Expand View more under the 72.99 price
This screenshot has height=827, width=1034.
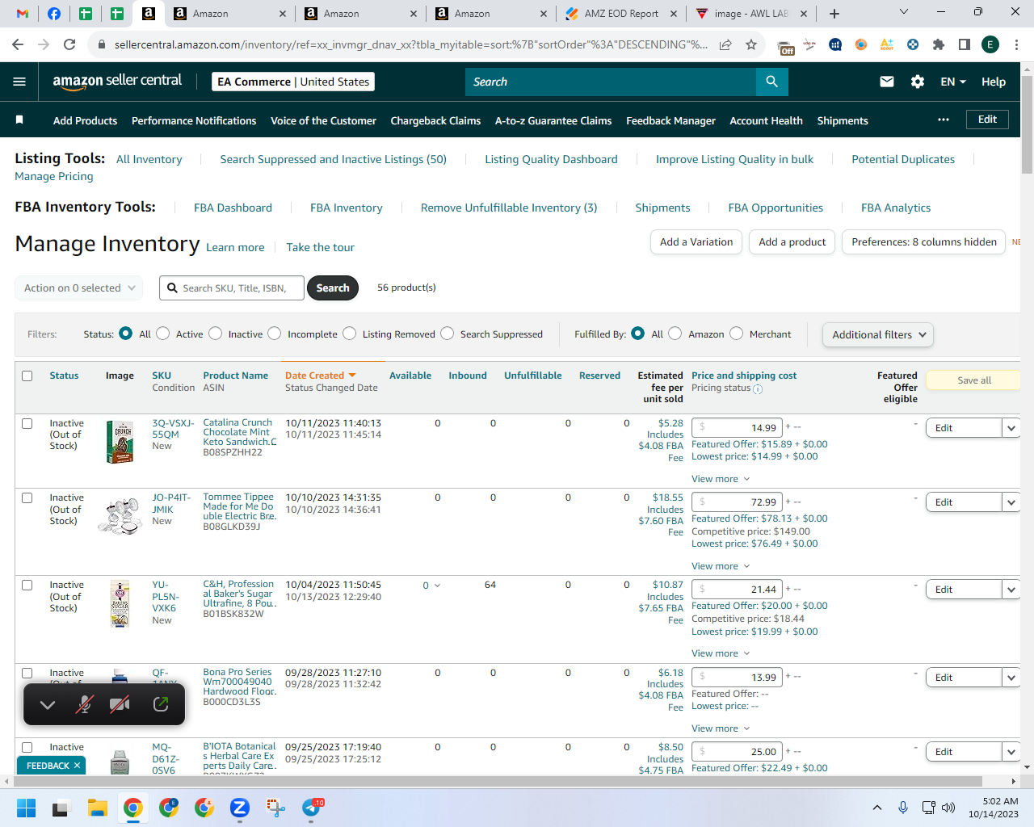pyautogui.click(x=721, y=566)
